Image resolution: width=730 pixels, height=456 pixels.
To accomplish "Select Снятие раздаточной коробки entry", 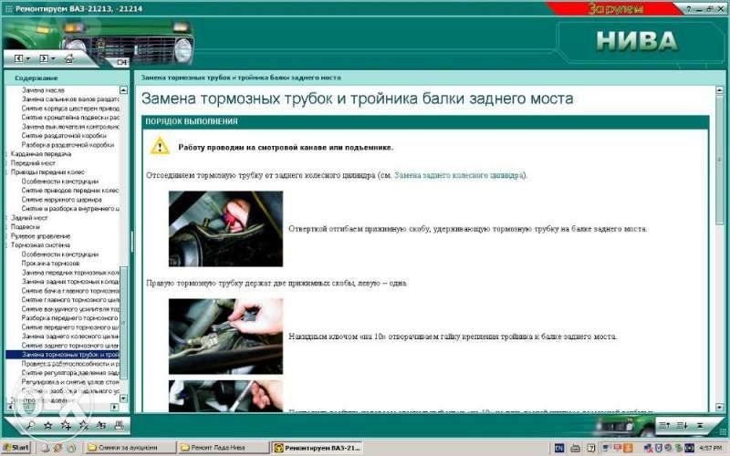I will tap(64, 135).
